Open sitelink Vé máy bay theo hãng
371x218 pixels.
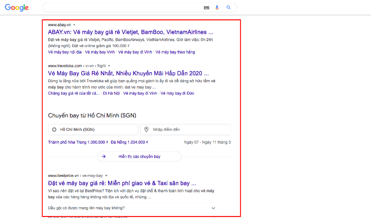click(175, 52)
